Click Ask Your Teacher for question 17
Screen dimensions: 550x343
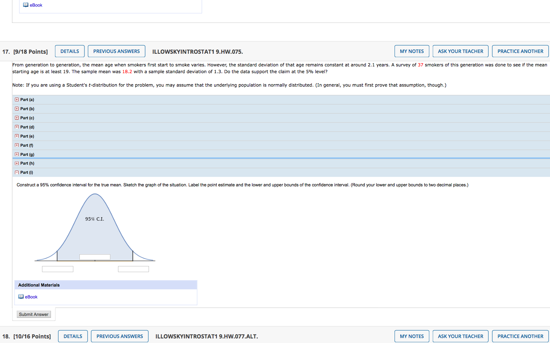tap(461, 51)
